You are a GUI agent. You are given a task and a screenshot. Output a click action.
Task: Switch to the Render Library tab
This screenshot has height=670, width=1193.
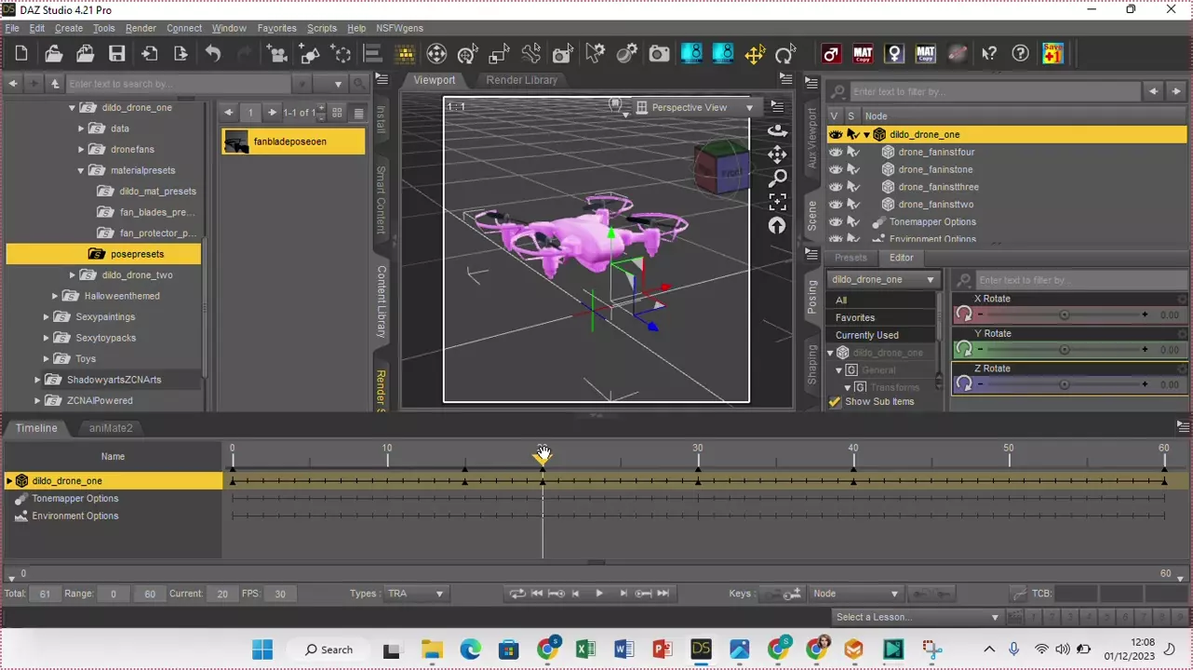pyautogui.click(x=521, y=80)
